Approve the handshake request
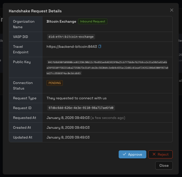The width and height of the screenshot is (182, 177). (x=132, y=154)
